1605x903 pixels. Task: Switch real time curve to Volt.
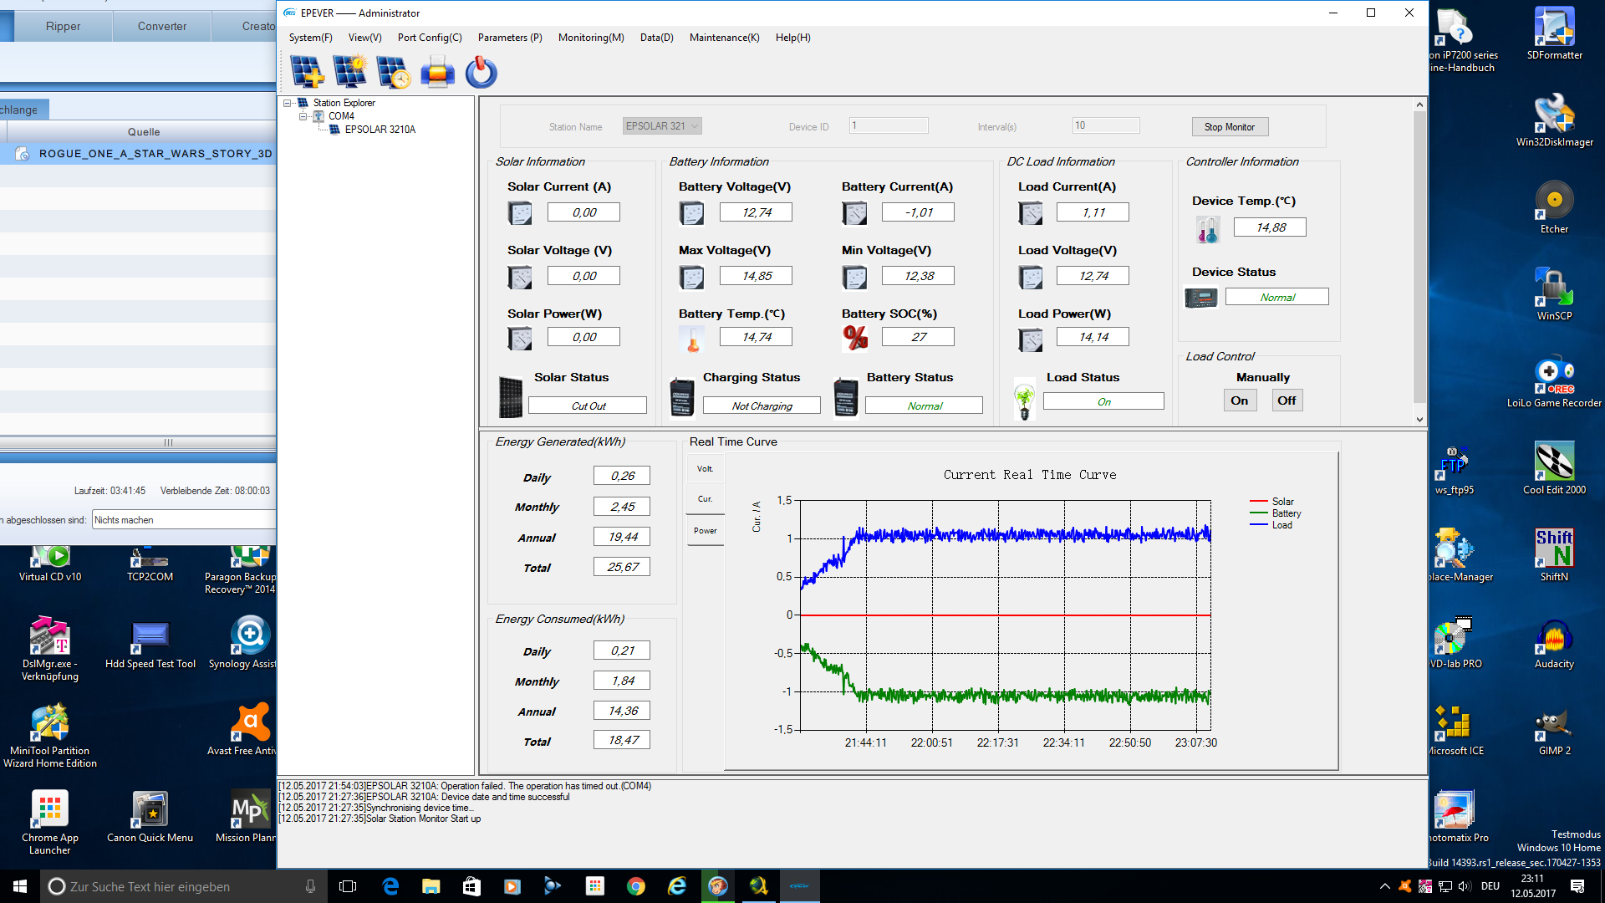[705, 469]
